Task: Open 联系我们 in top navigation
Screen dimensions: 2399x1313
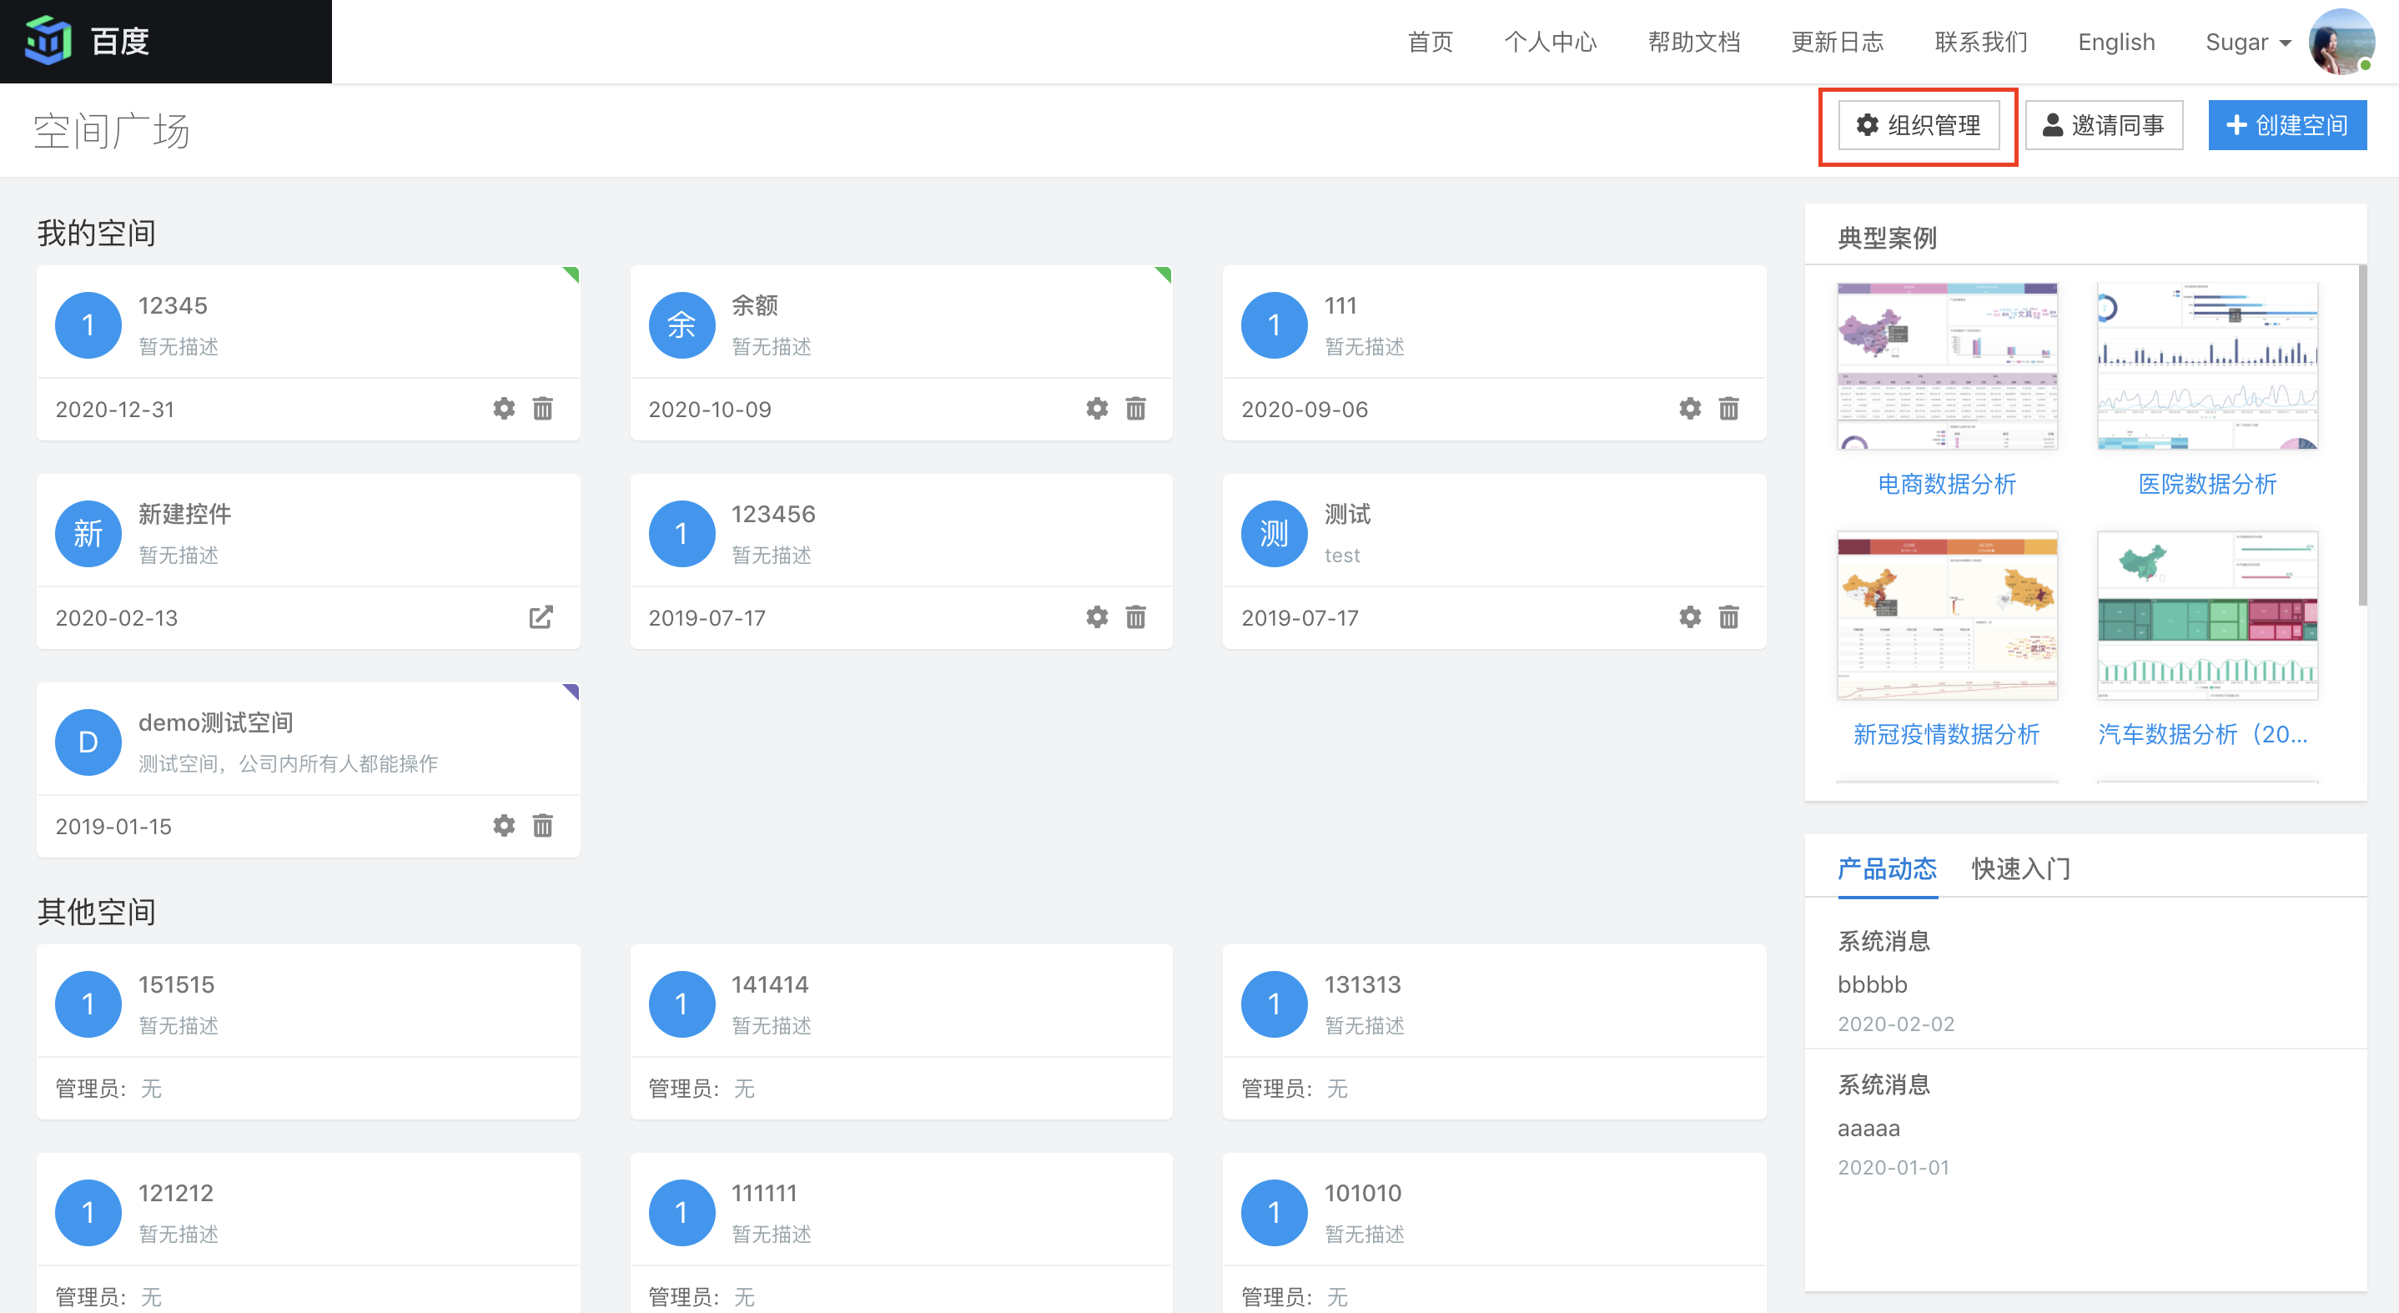Action: (x=1981, y=42)
